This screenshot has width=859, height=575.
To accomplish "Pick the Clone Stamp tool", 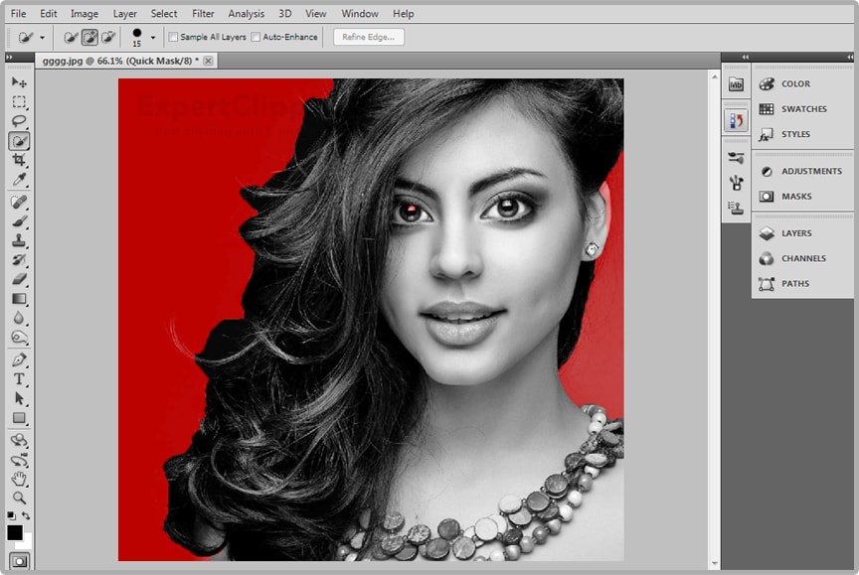I will pyautogui.click(x=19, y=240).
